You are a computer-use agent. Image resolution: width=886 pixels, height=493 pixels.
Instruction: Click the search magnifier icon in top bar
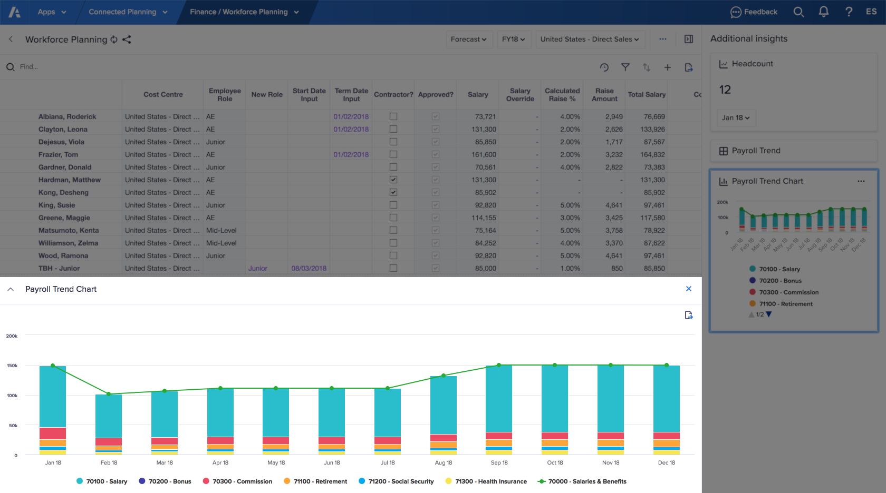pos(798,12)
